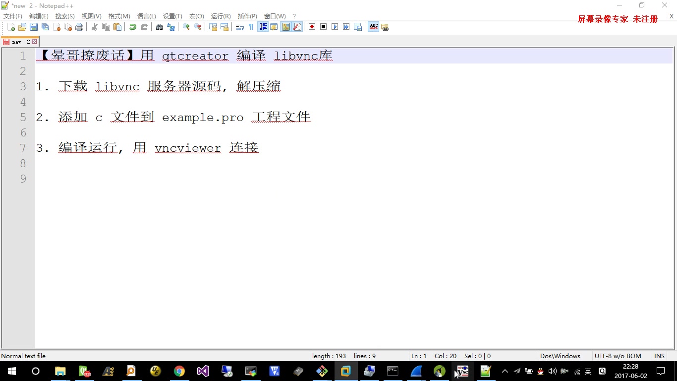Open Visual Studio from the taskbar
677x381 pixels.
[203, 371]
